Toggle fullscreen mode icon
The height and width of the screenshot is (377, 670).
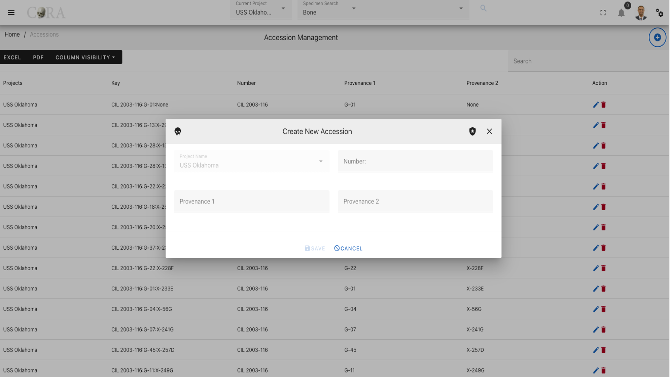[603, 13]
